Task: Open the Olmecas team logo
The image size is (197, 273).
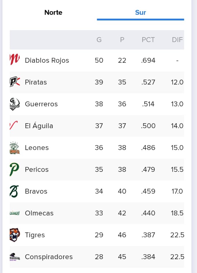Action: (x=15, y=213)
